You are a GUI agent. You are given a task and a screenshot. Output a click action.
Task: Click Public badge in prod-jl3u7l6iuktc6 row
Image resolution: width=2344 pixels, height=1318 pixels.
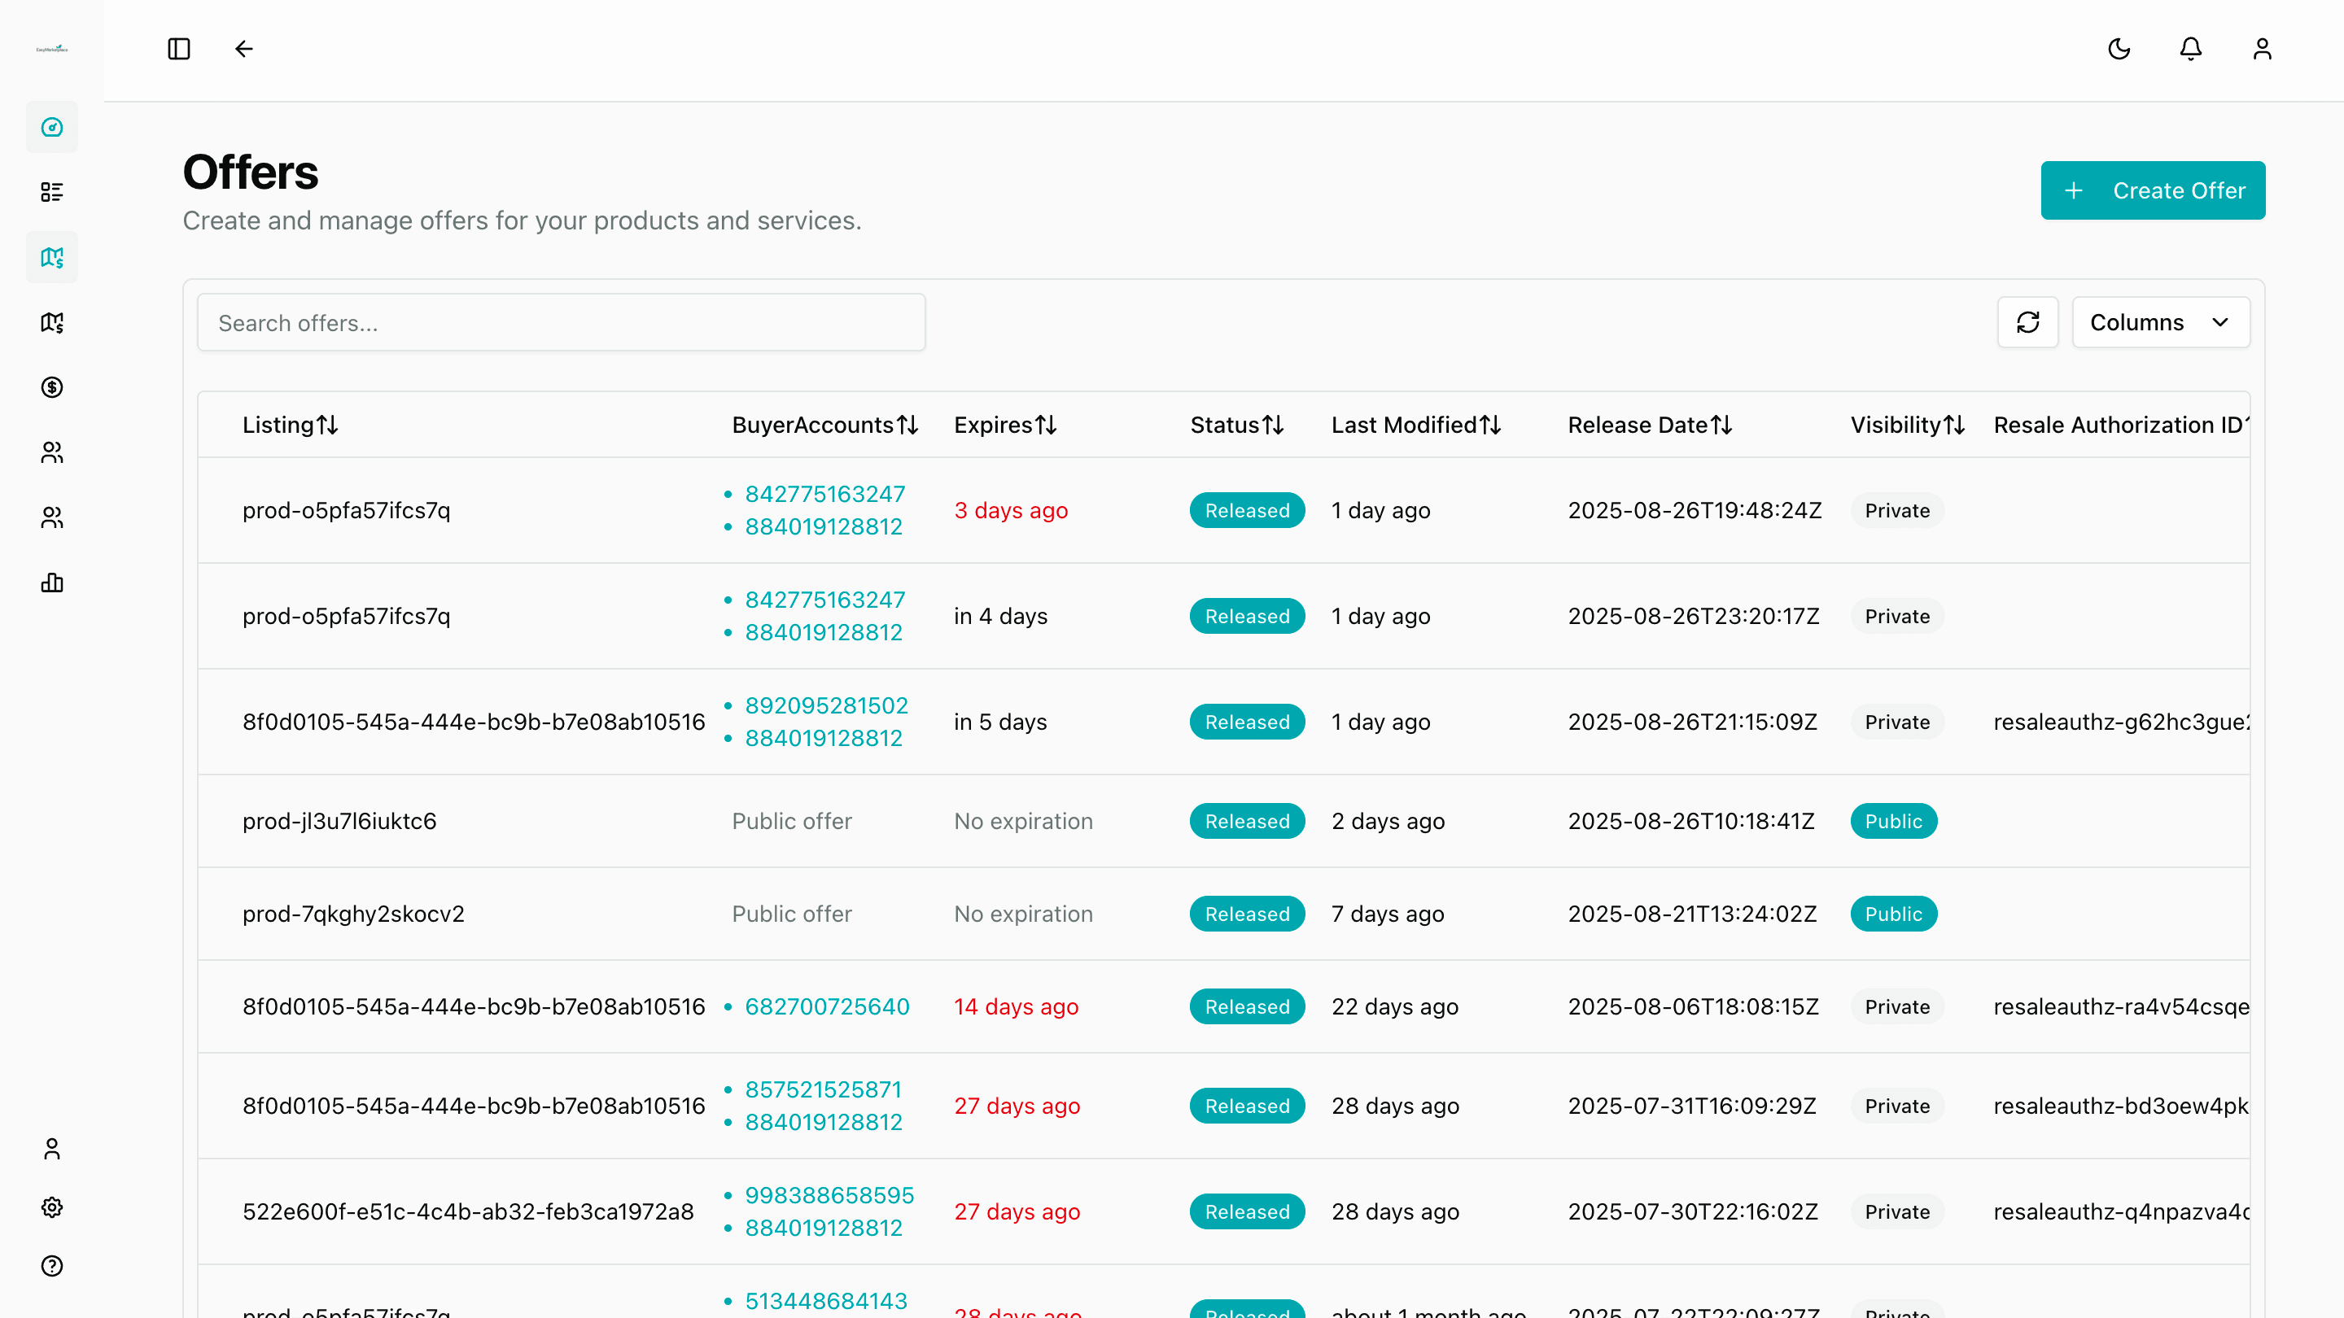click(x=1892, y=822)
